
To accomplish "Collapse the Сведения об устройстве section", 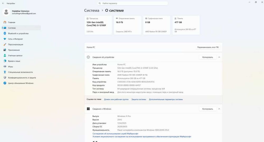I will pyautogui.click(x=219, y=57).
